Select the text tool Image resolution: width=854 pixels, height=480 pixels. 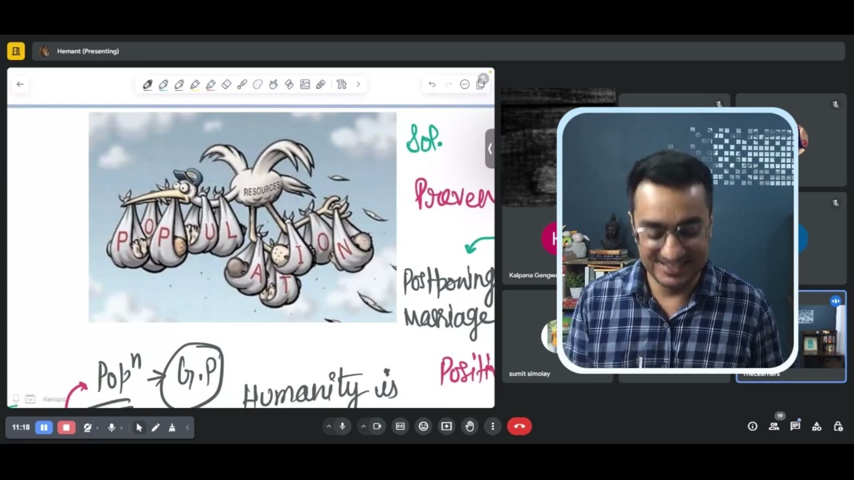tap(342, 84)
